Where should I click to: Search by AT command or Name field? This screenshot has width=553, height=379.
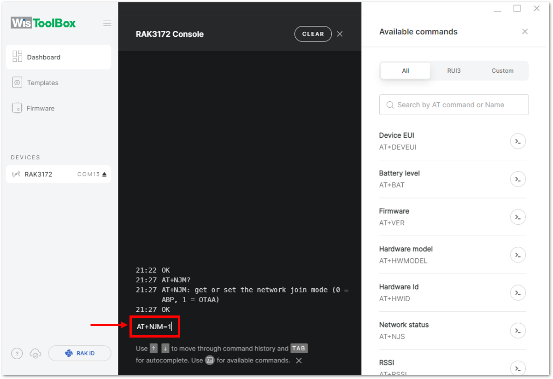(454, 105)
